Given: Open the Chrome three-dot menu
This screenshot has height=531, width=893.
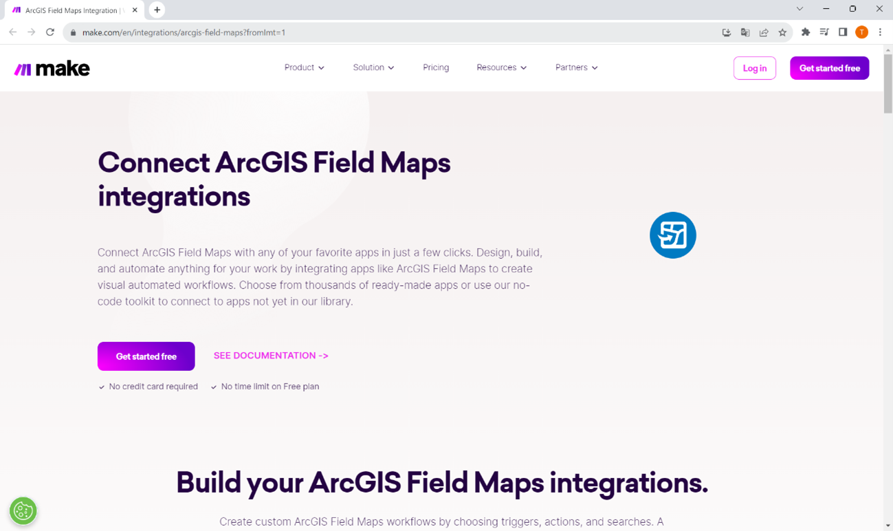Looking at the screenshot, I should click(880, 32).
